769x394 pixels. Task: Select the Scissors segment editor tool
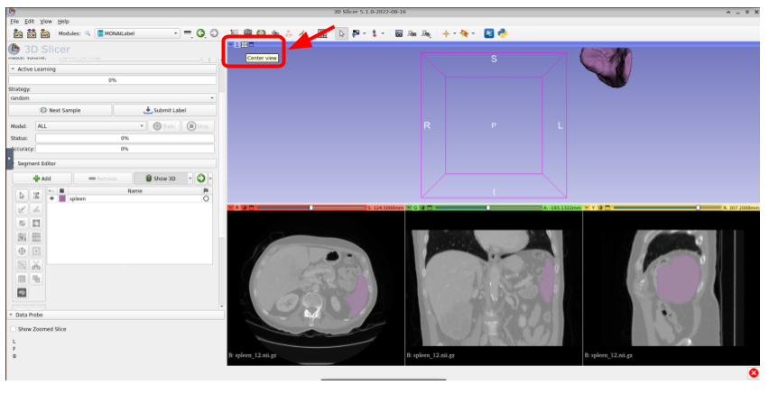tap(36, 265)
